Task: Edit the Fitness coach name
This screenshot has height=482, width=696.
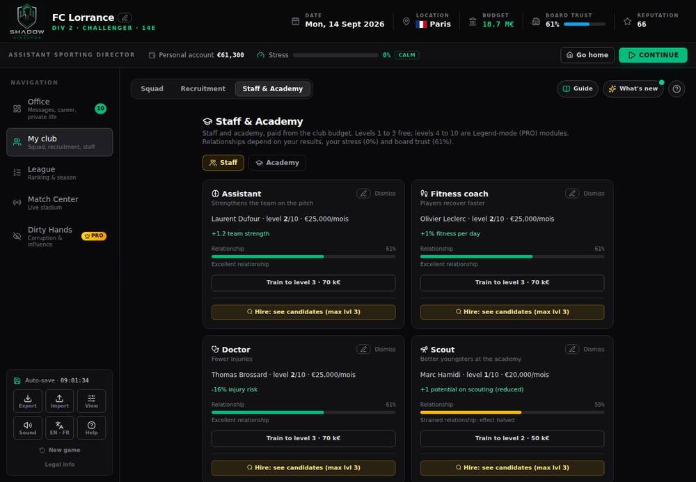Action: [x=572, y=194]
